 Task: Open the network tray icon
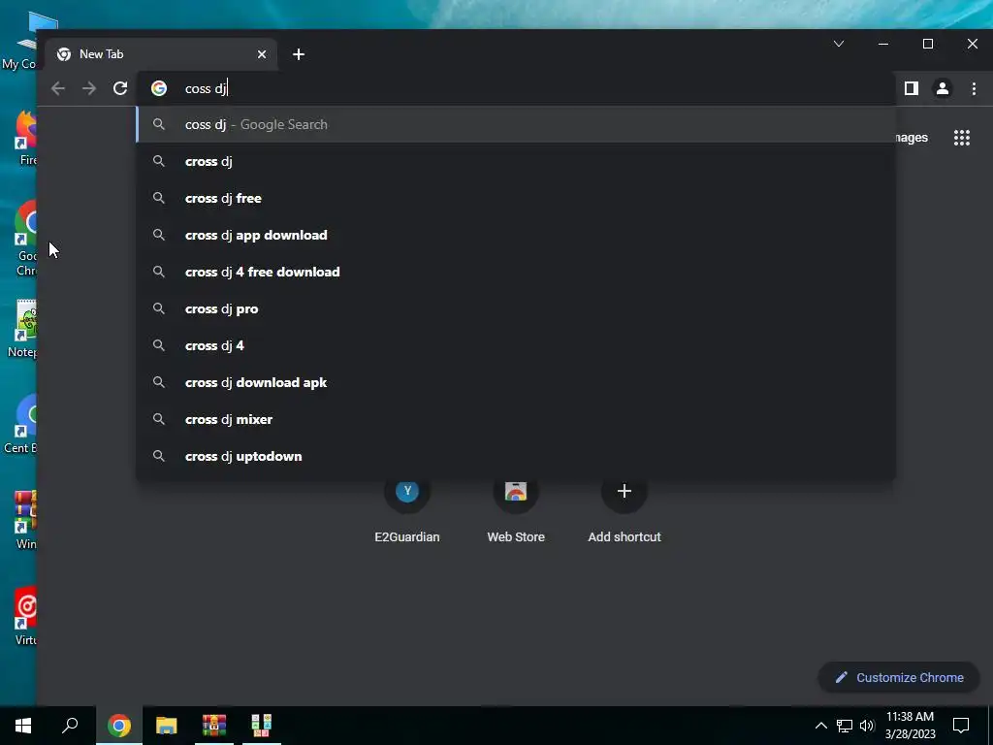[x=845, y=726]
